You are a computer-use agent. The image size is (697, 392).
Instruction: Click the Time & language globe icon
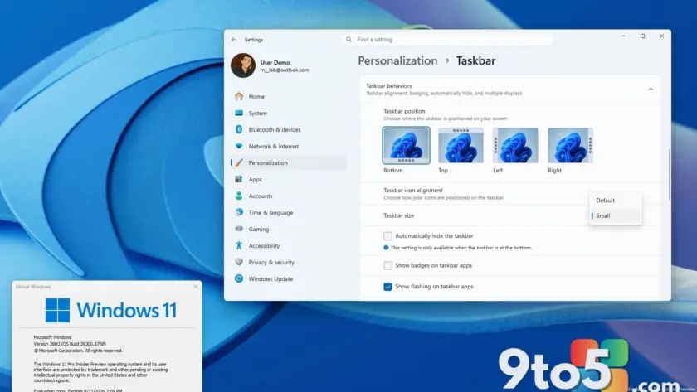pyautogui.click(x=239, y=212)
